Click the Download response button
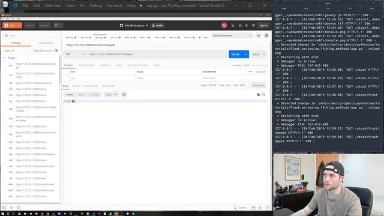 pos(259,85)
